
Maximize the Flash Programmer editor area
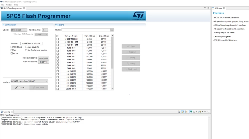pyautogui.click(x=208, y=8)
